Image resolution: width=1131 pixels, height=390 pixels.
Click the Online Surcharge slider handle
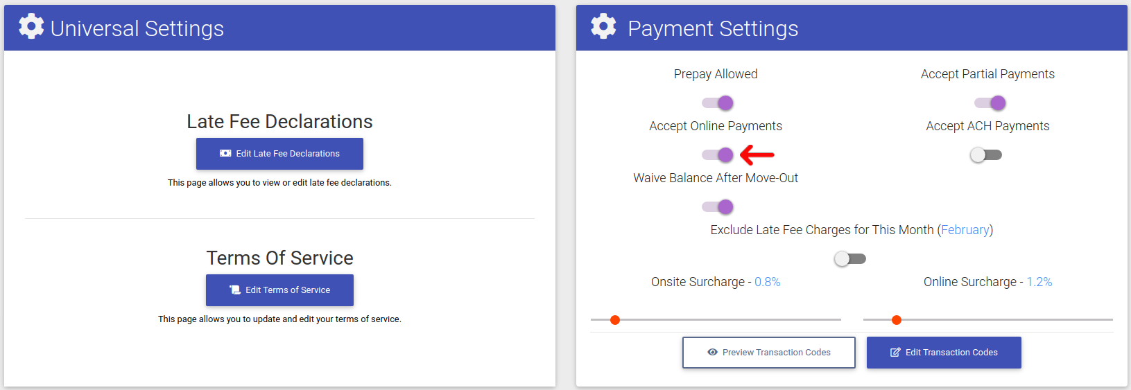897,320
